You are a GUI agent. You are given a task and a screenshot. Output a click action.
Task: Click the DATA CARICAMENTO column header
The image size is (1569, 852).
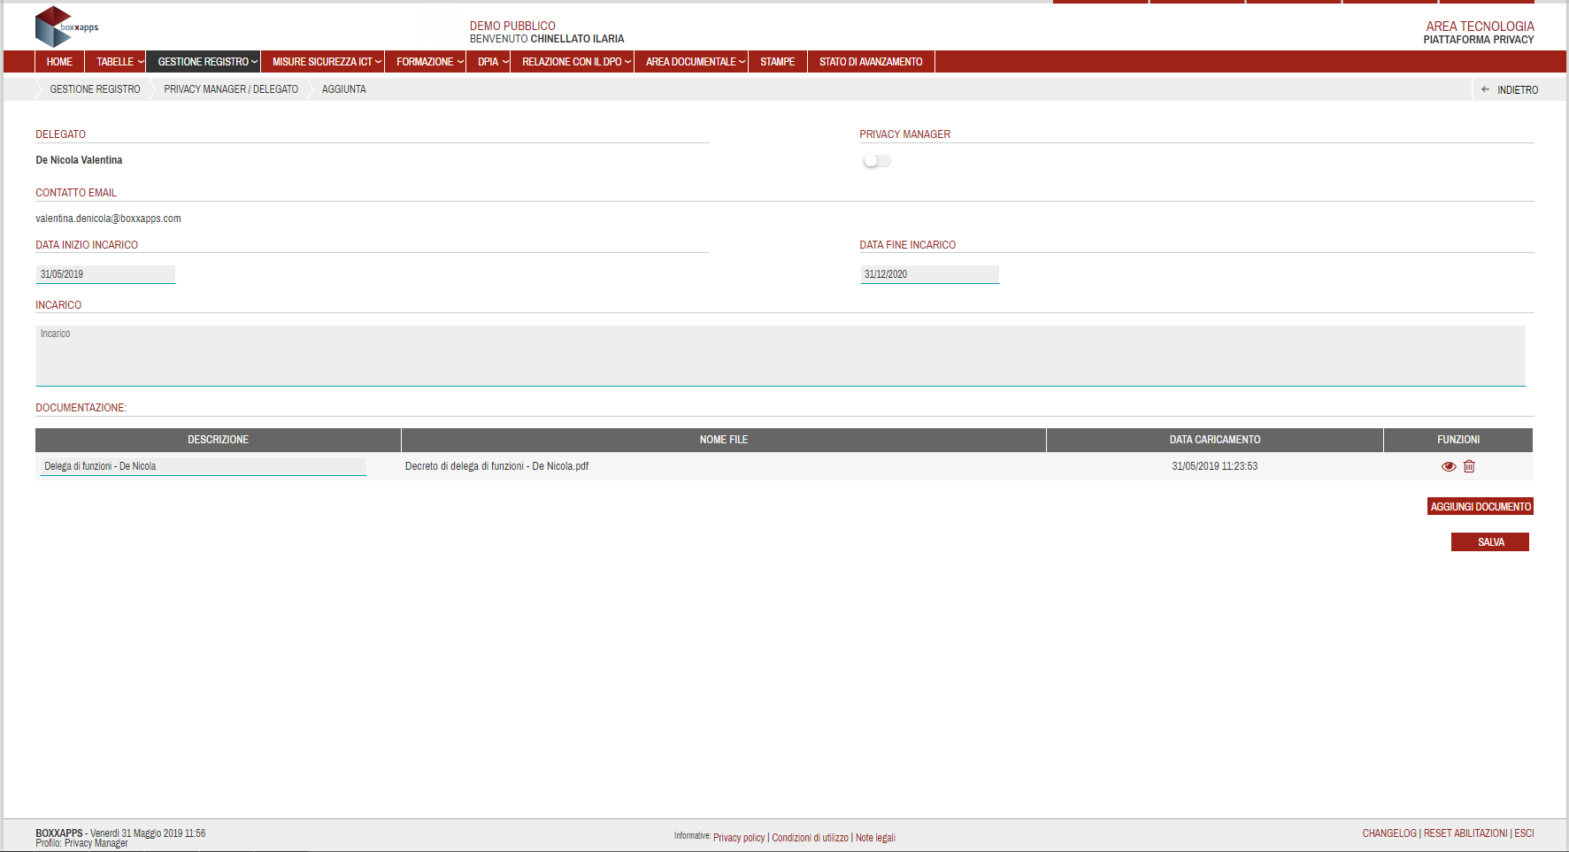(x=1215, y=440)
